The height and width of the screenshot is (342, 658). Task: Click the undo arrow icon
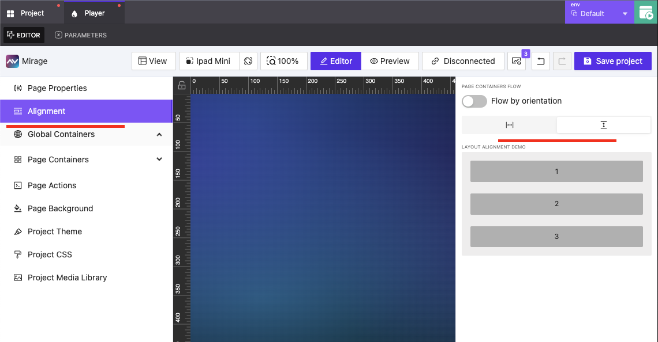pyautogui.click(x=541, y=60)
